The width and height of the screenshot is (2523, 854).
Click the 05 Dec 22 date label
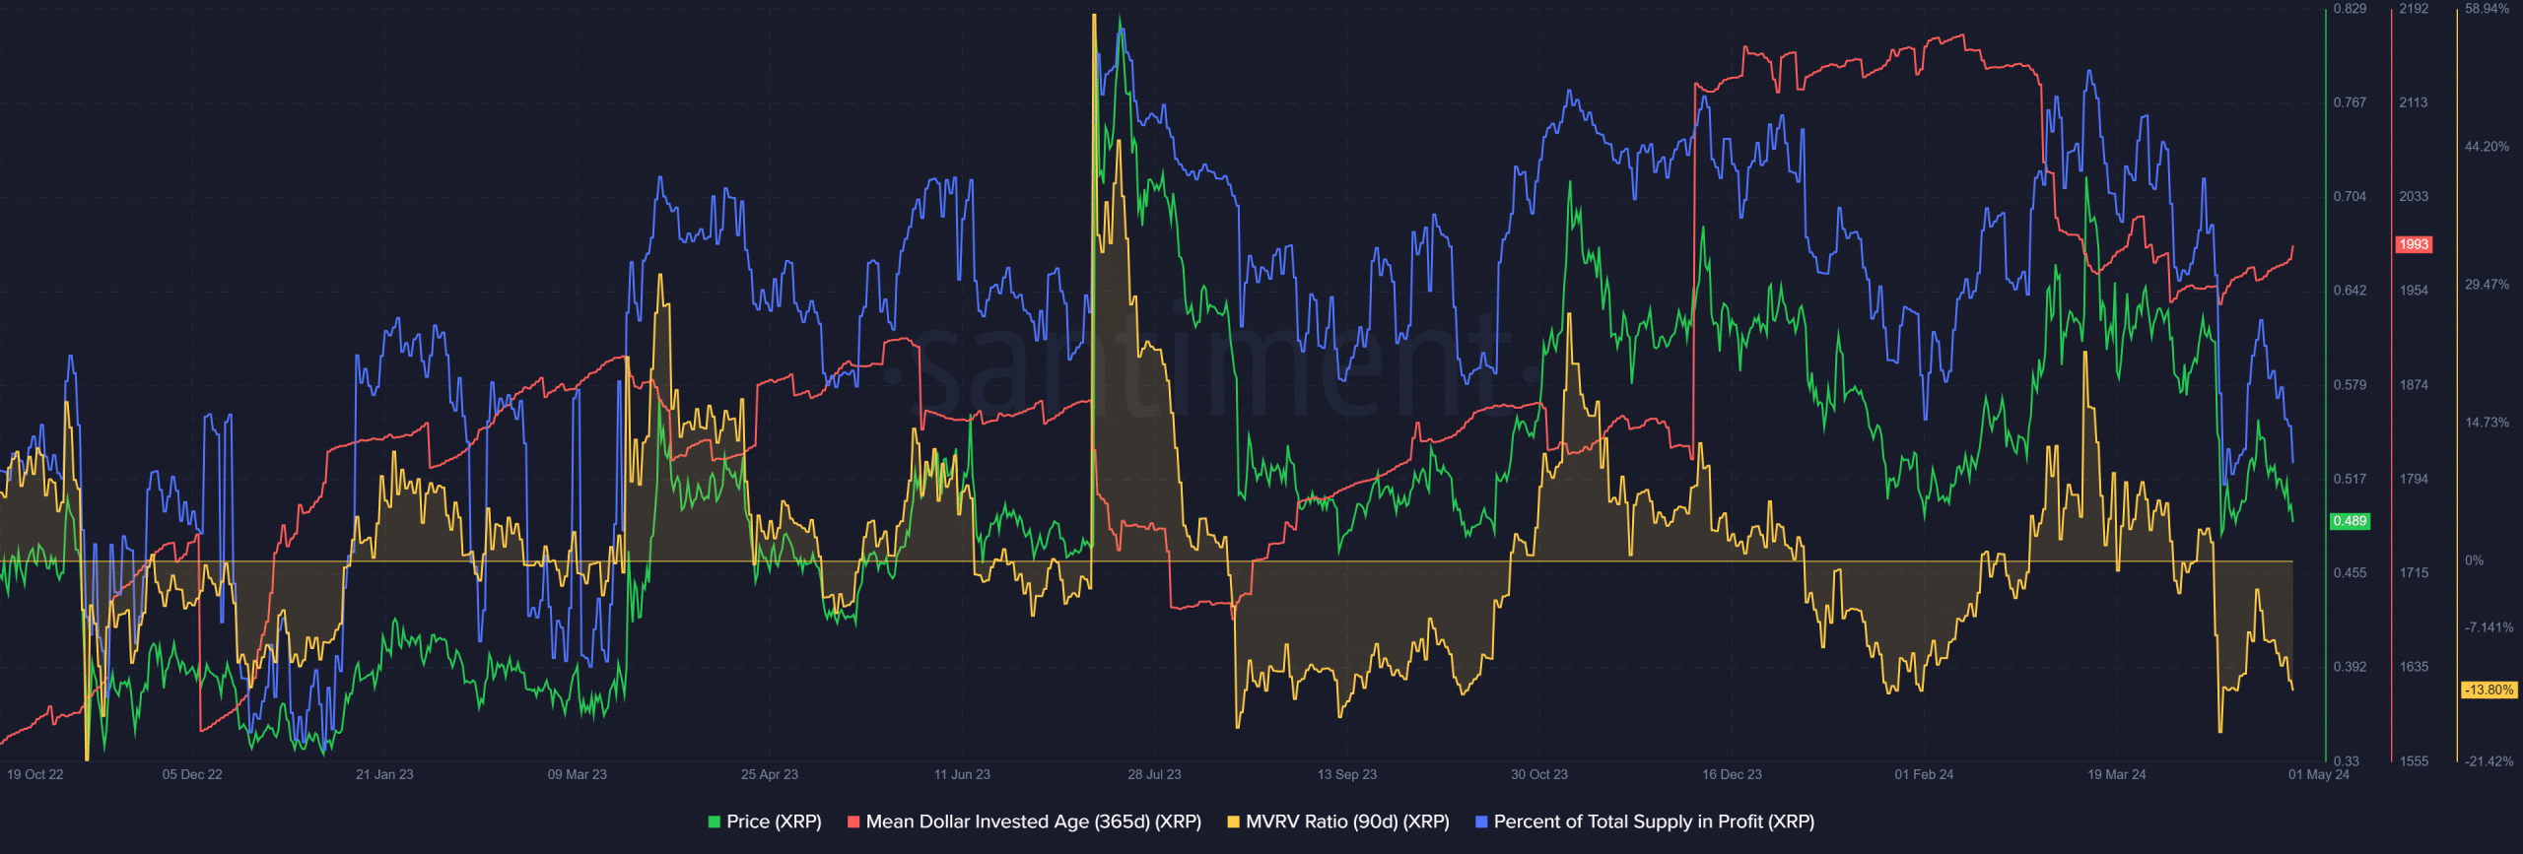point(192,774)
